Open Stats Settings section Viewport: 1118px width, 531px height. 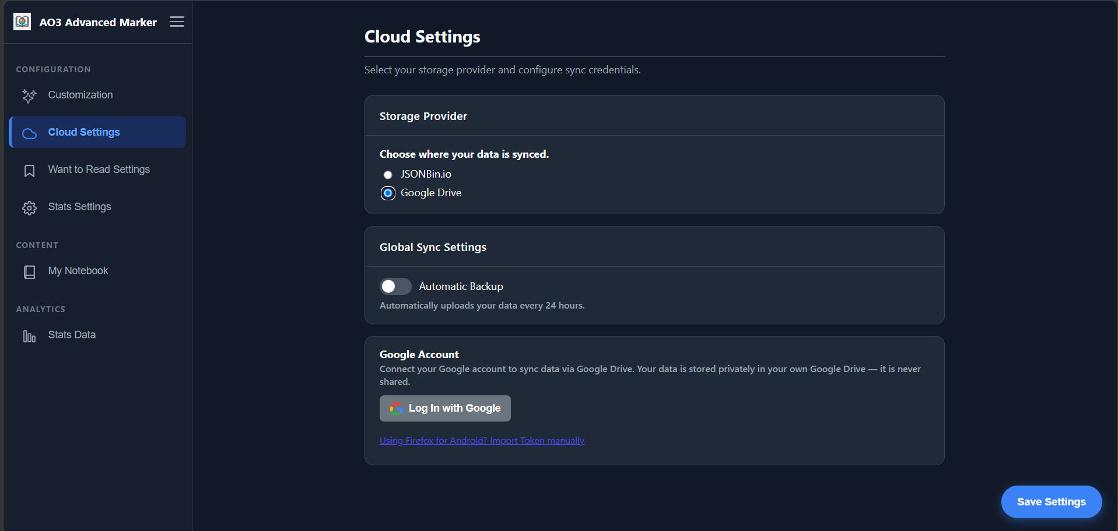point(97,207)
